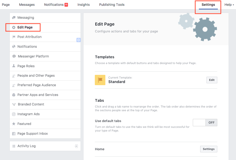Viewport: 236px width, 160px height.
Task: Click the yellow Standard template flag icon
Action: tap(100, 80)
